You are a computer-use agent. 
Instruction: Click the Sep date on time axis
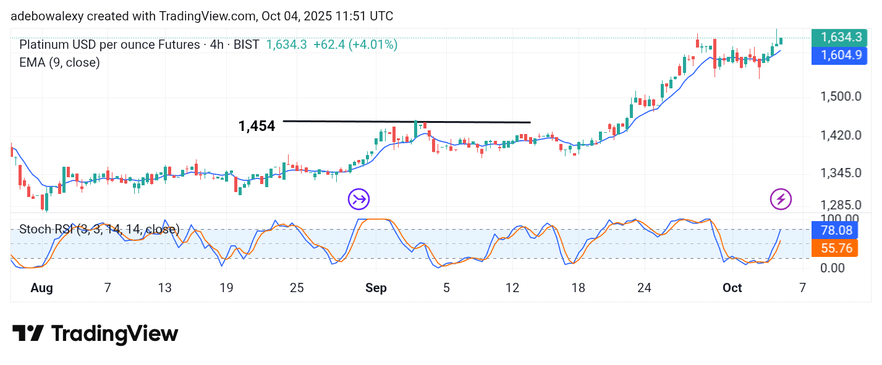click(376, 288)
